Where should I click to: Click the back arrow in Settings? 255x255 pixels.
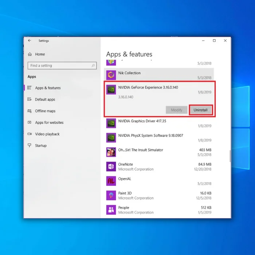point(30,40)
